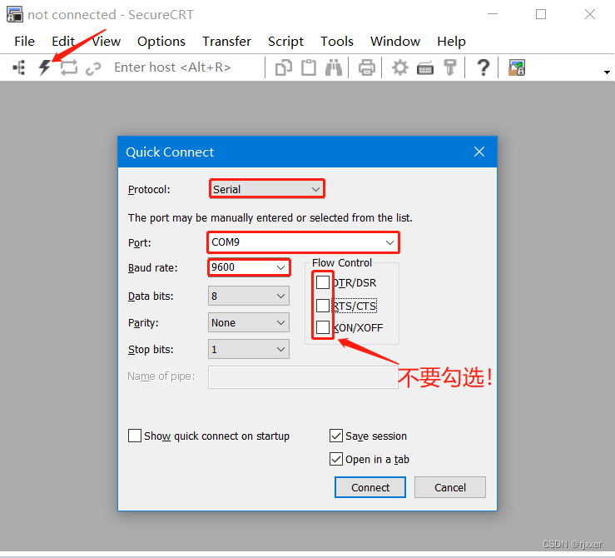Open the Protocol Serial dropdown
Viewport: 615px width, 558px height.
pos(266,189)
